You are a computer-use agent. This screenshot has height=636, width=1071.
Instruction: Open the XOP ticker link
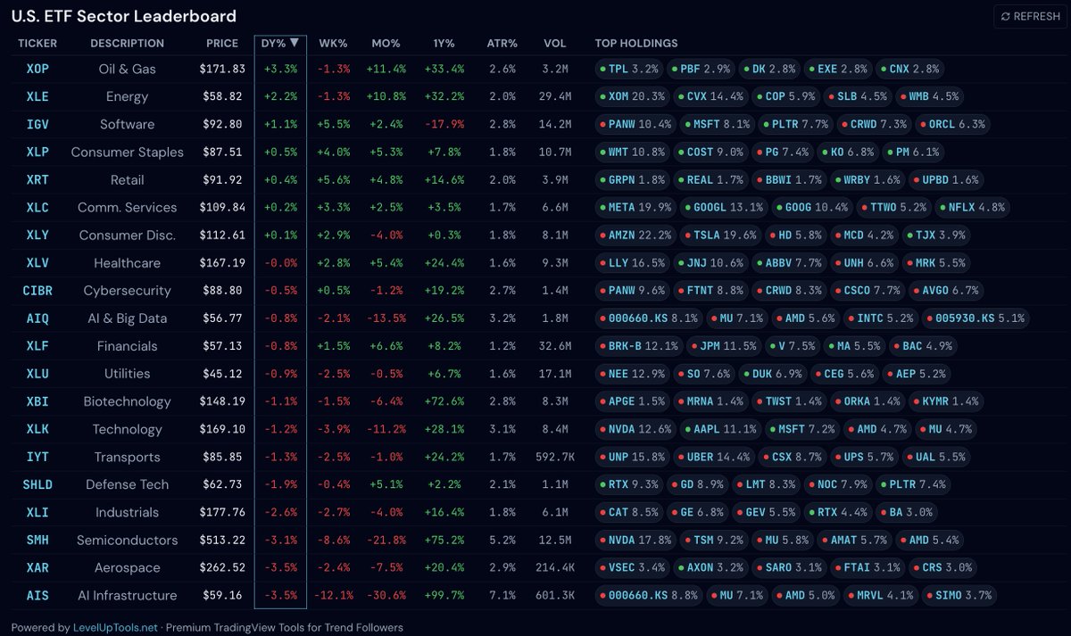[x=37, y=69]
